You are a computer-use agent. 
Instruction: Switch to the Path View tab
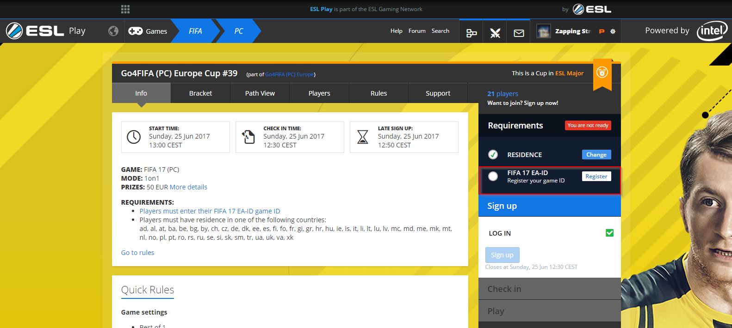point(260,93)
